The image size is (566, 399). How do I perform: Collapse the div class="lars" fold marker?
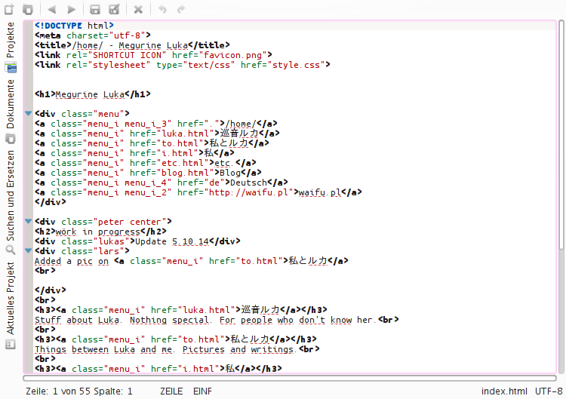point(29,251)
